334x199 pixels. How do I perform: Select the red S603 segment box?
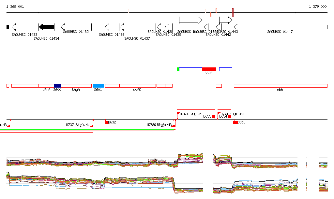point(209,69)
